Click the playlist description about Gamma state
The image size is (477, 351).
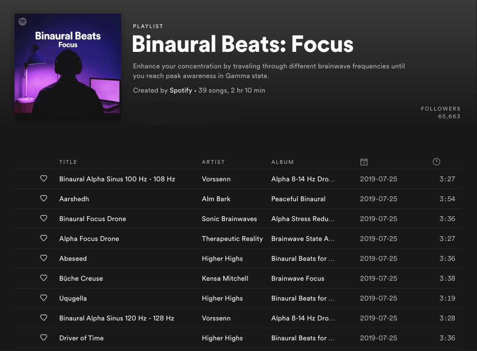pos(269,71)
